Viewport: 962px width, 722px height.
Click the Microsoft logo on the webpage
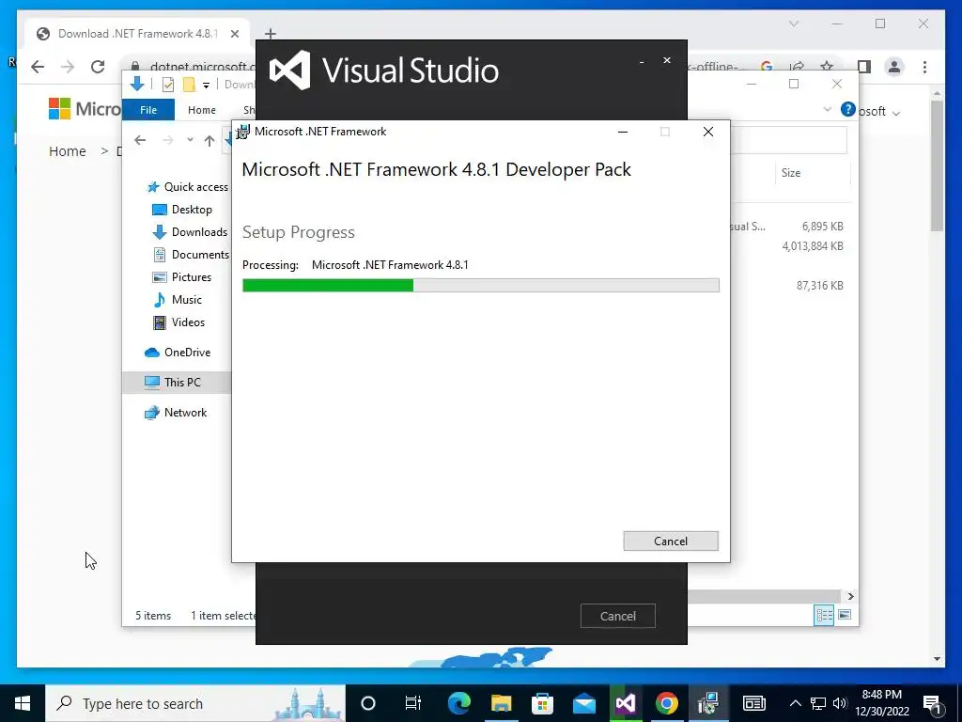click(x=85, y=109)
